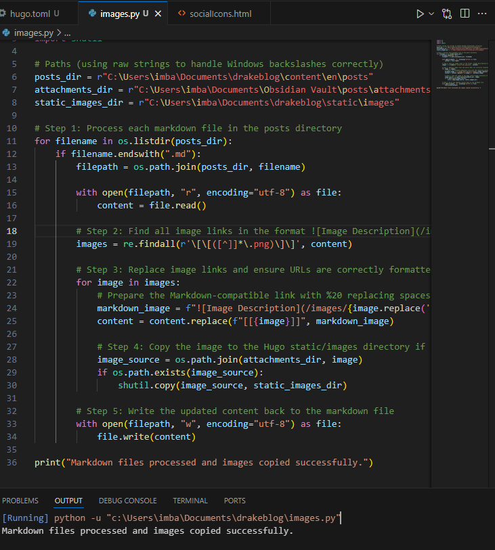Switch to the TERMINAL panel tab

click(x=190, y=501)
